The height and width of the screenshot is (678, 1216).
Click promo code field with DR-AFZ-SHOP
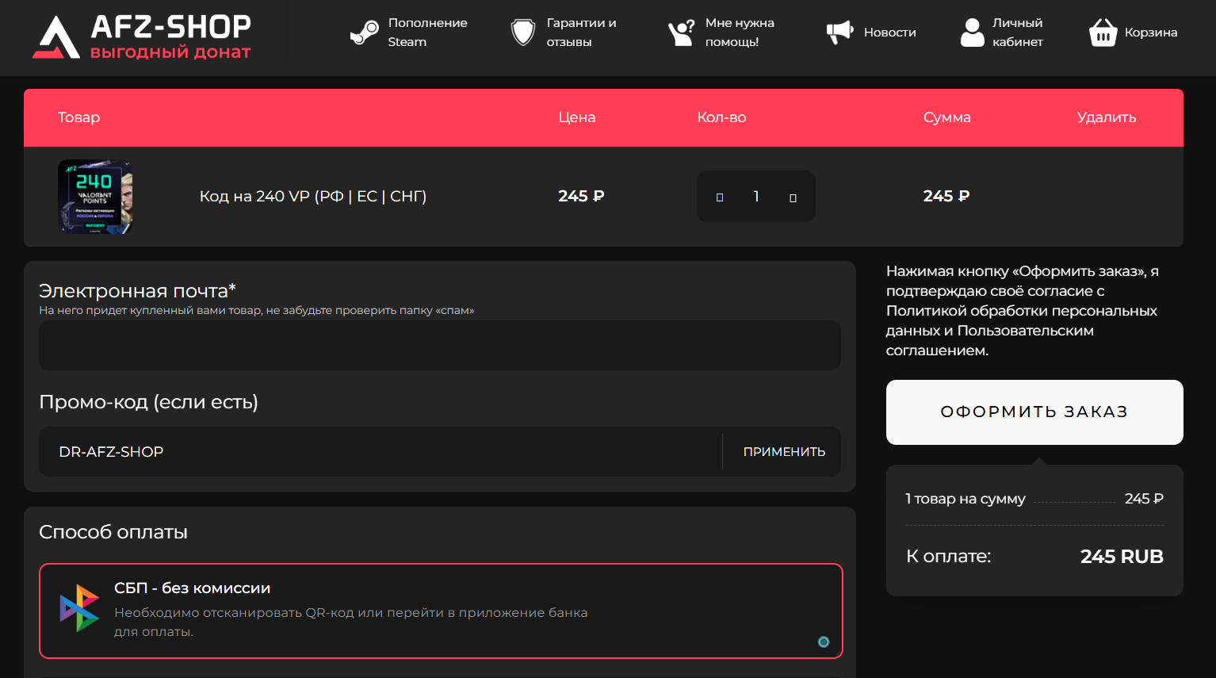(380, 451)
